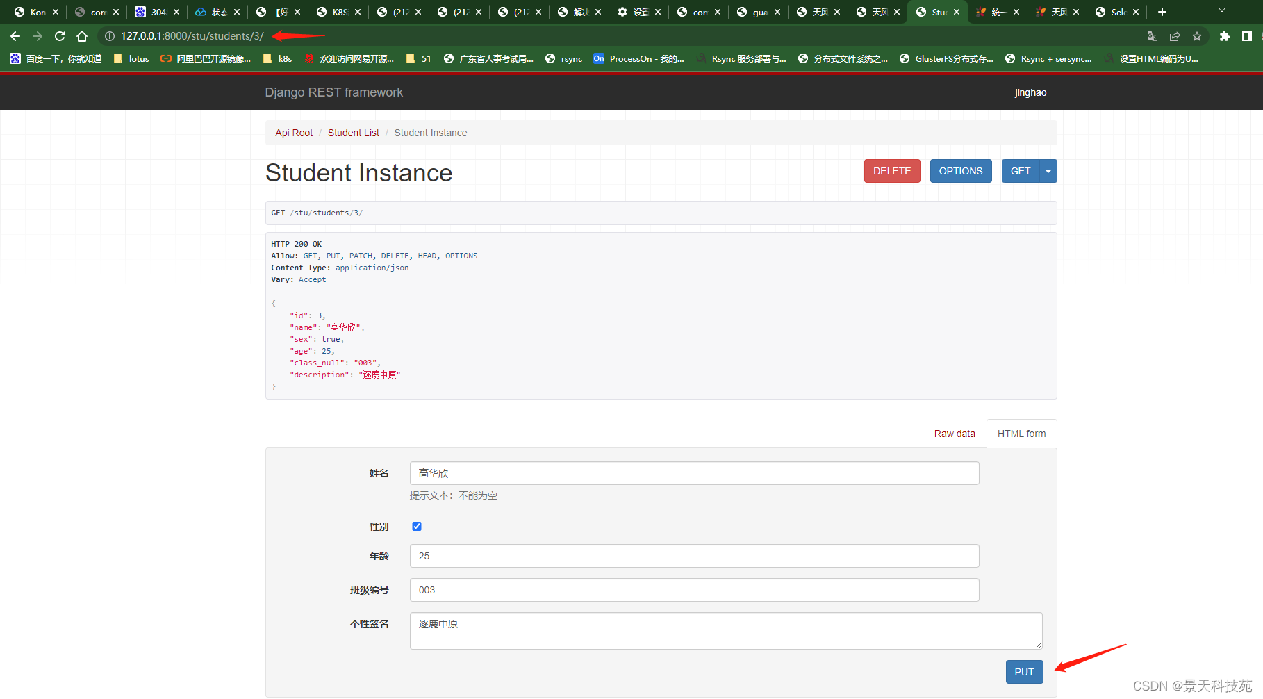Close the active Stu tab
Screen dimensions: 1263x699
pos(957,12)
